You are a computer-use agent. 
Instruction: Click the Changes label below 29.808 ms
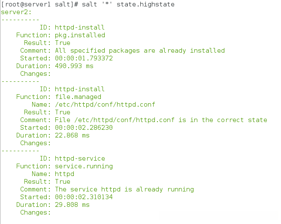[35, 212]
